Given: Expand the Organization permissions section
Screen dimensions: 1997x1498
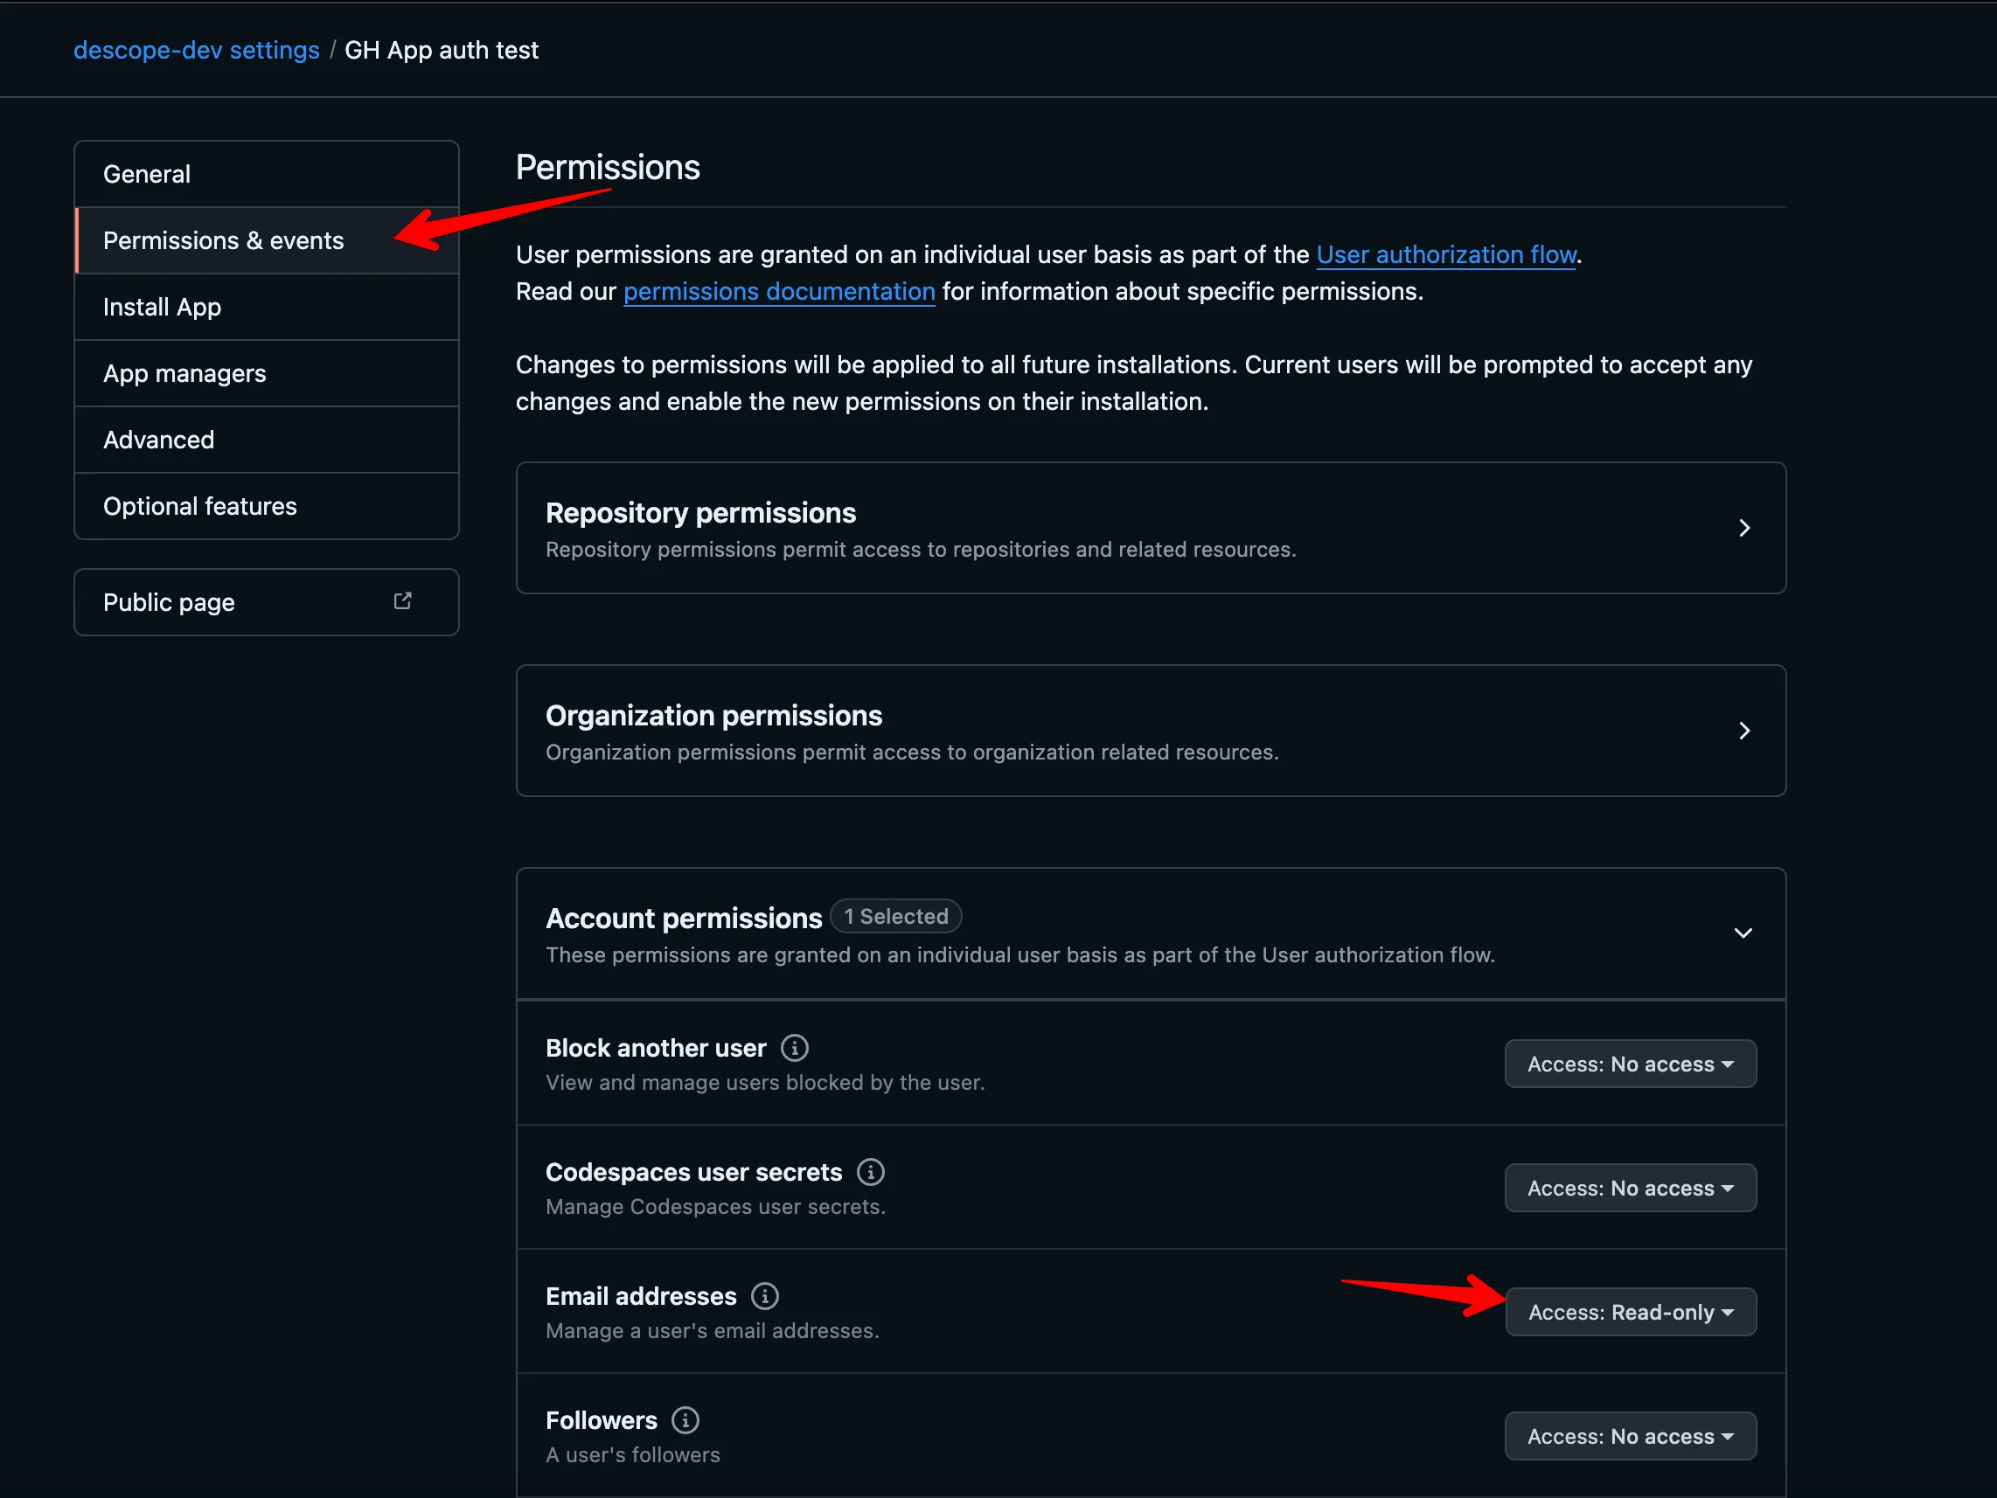Looking at the screenshot, I should tap(1744, 731).
